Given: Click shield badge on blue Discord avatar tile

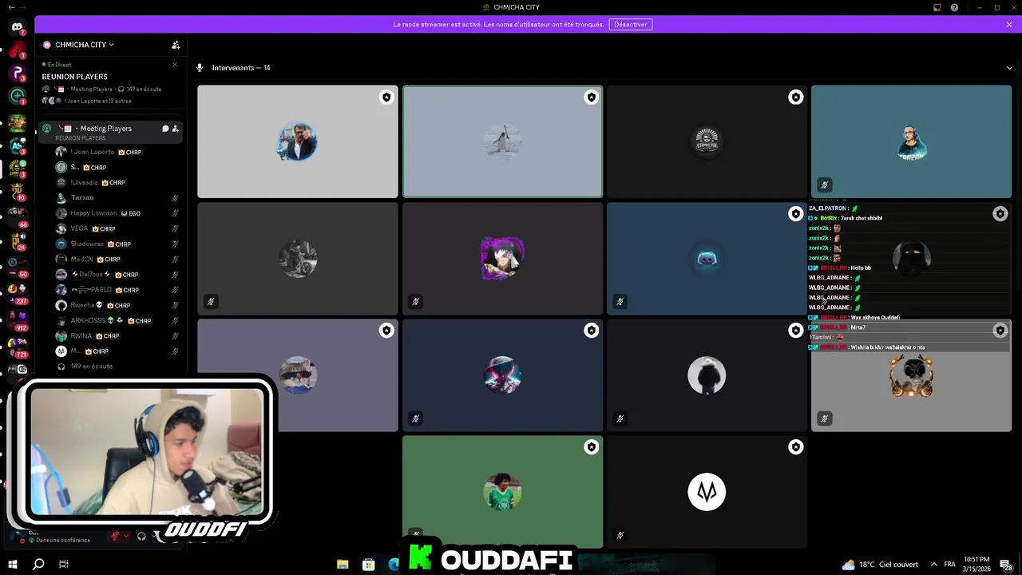Looking at the screenshot, I should coord(795,214).
